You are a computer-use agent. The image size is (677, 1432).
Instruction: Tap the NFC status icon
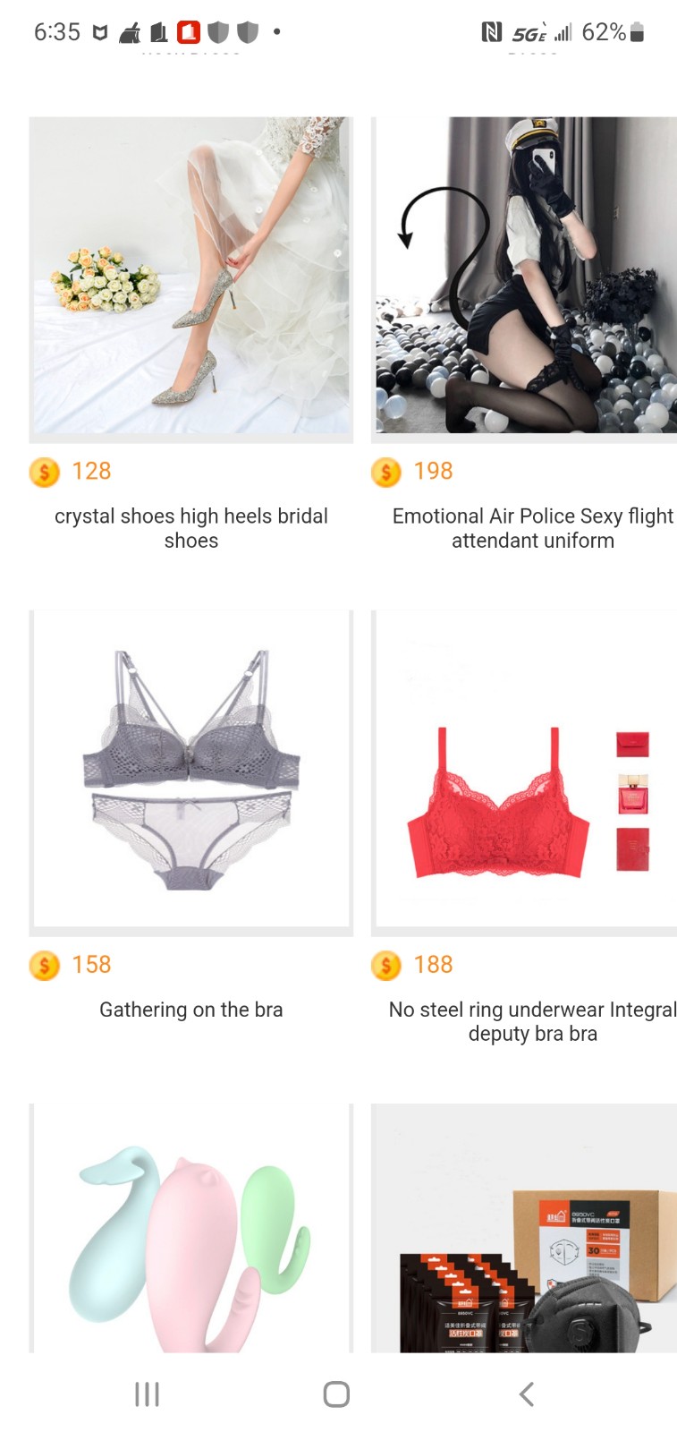(491, 32)
